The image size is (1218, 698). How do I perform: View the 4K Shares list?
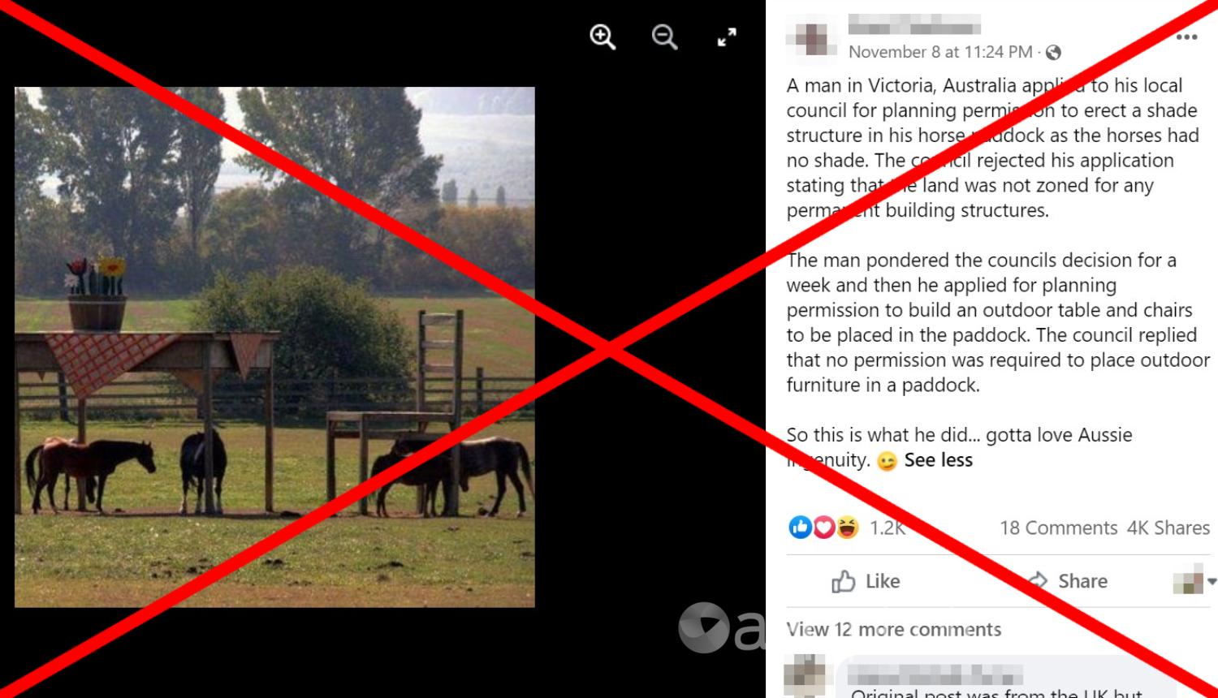[1168, 528]
